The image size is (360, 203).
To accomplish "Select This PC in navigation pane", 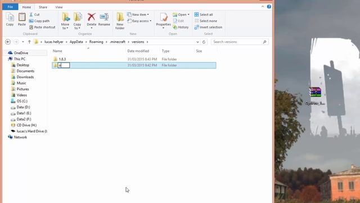I will (x=20, y=59).
